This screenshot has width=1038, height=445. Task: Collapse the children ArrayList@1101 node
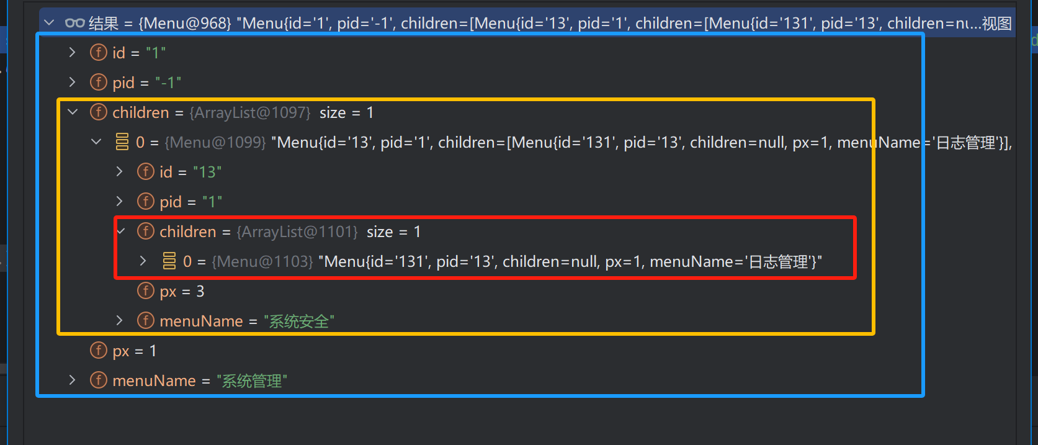click(x=121, y=231)
